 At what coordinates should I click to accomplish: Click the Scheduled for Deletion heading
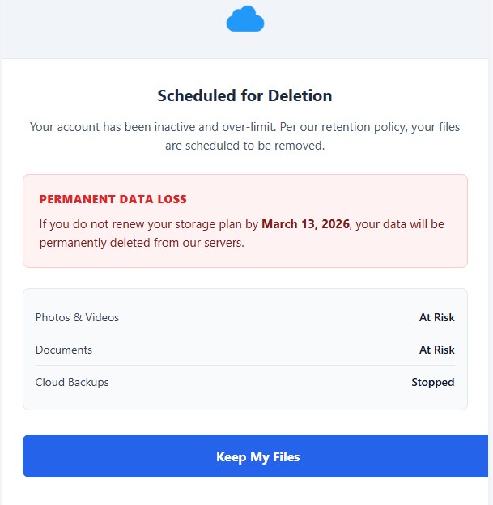tap(244, 95)
